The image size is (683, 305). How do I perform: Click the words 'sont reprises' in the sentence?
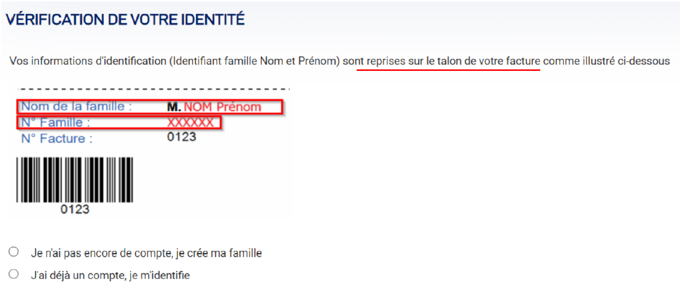(374, 62)
